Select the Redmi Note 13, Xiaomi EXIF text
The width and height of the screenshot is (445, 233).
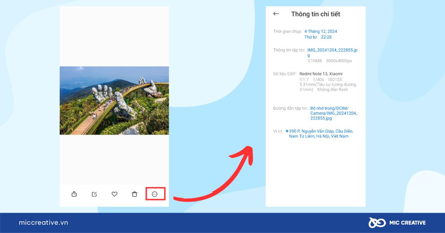321,74
